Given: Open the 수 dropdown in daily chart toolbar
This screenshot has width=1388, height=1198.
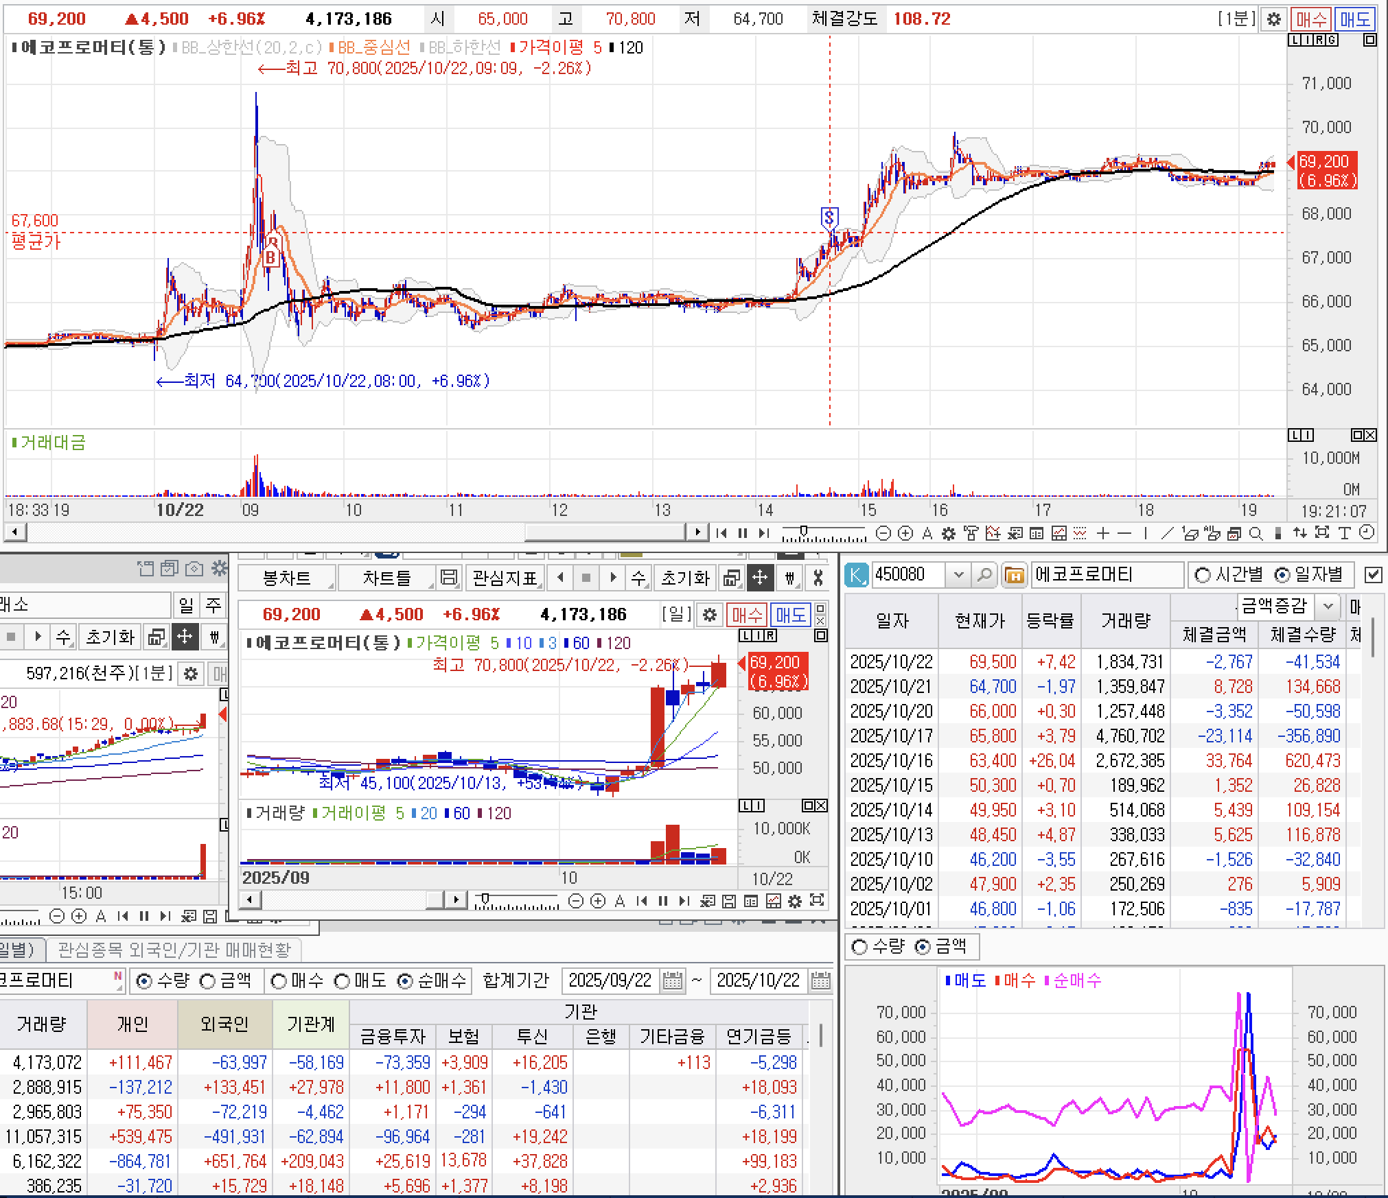Looking at the screenshot, I should coord(638,578).
